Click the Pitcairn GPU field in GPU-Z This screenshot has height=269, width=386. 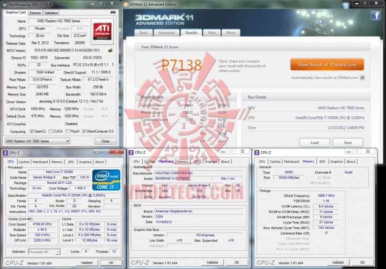click(x=40, y=28)
